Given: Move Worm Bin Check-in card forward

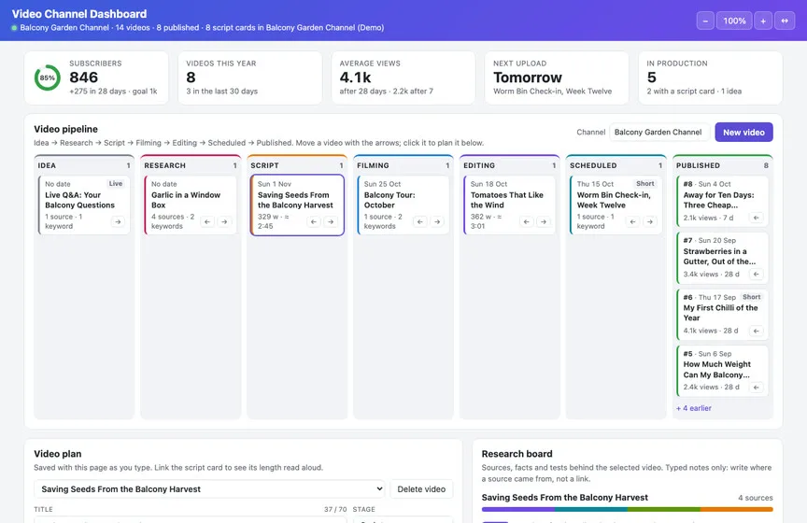Looking at the screenshot, I should [650, 222].
